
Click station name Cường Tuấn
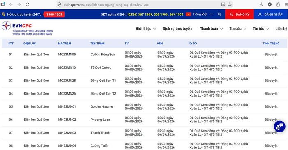[x=99, y=145]
